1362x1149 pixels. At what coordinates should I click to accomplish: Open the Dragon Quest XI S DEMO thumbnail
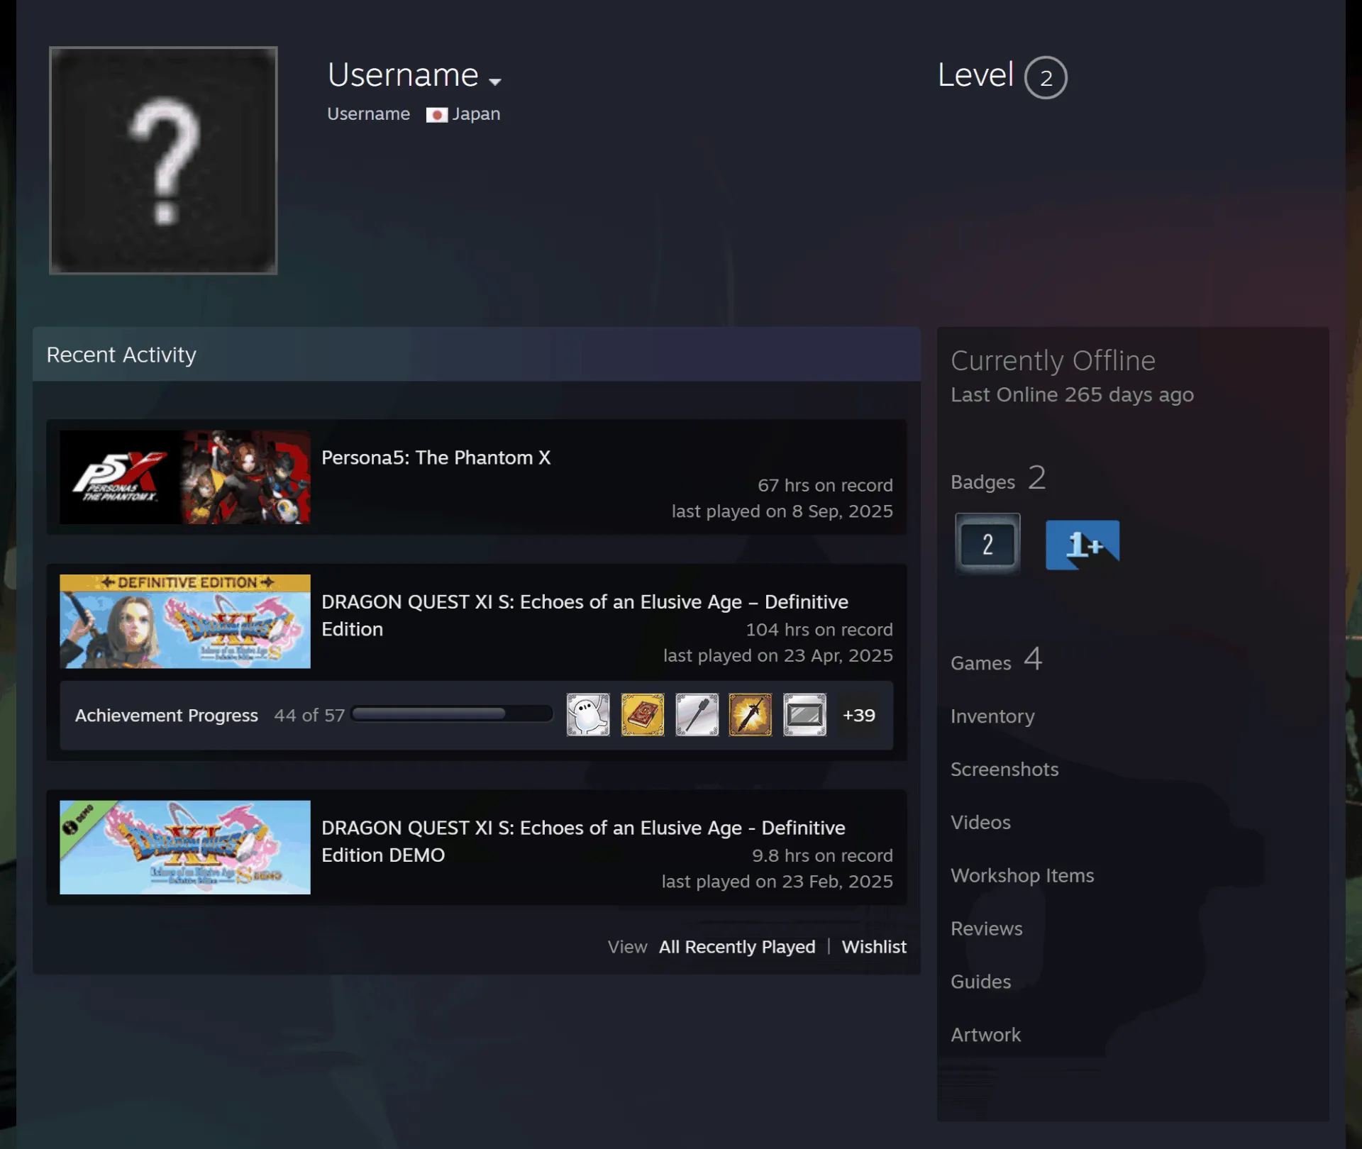[185, 848]
